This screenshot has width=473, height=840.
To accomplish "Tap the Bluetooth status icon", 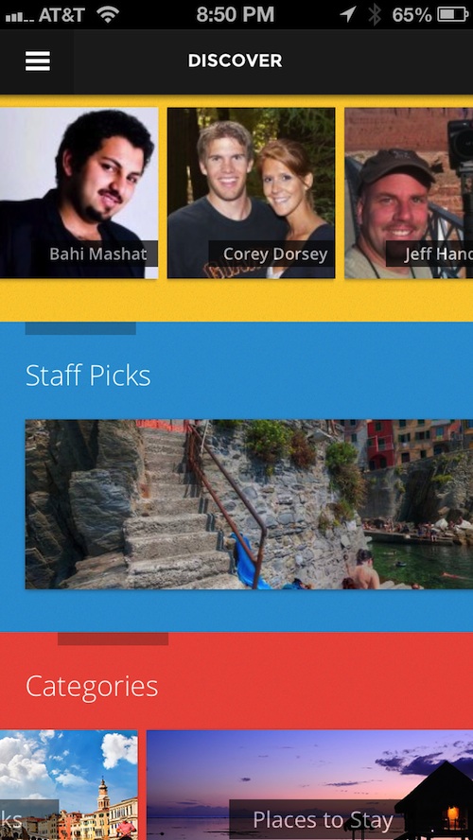I will coord(375,14).
